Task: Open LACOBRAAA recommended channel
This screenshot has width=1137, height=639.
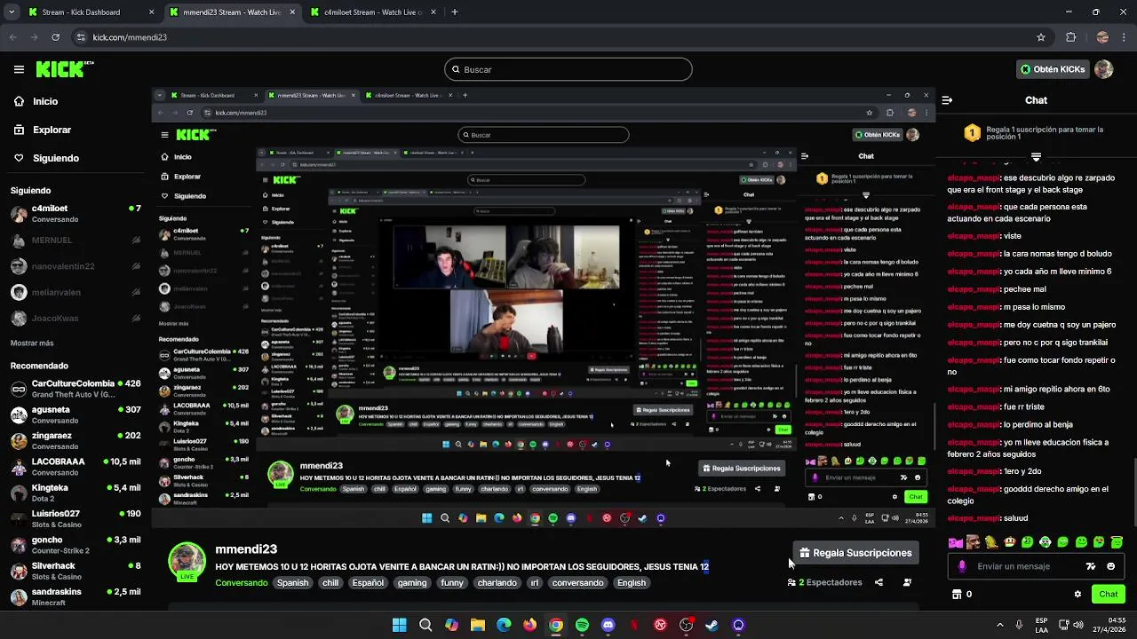Action: (x=76, y=467)
